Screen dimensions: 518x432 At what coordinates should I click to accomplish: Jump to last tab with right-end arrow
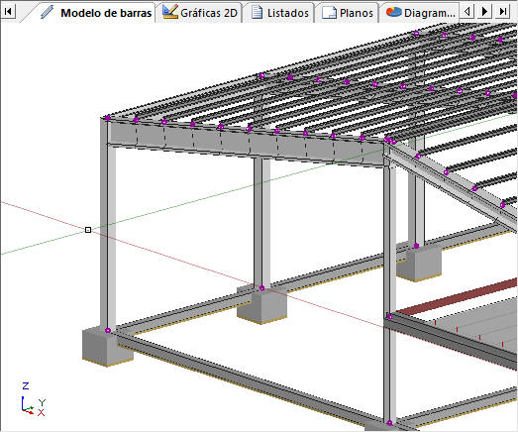pos(503,12)
